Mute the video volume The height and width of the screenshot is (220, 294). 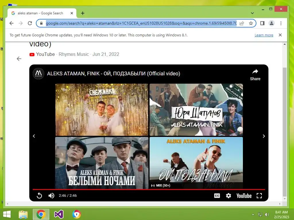coord(51,196)
